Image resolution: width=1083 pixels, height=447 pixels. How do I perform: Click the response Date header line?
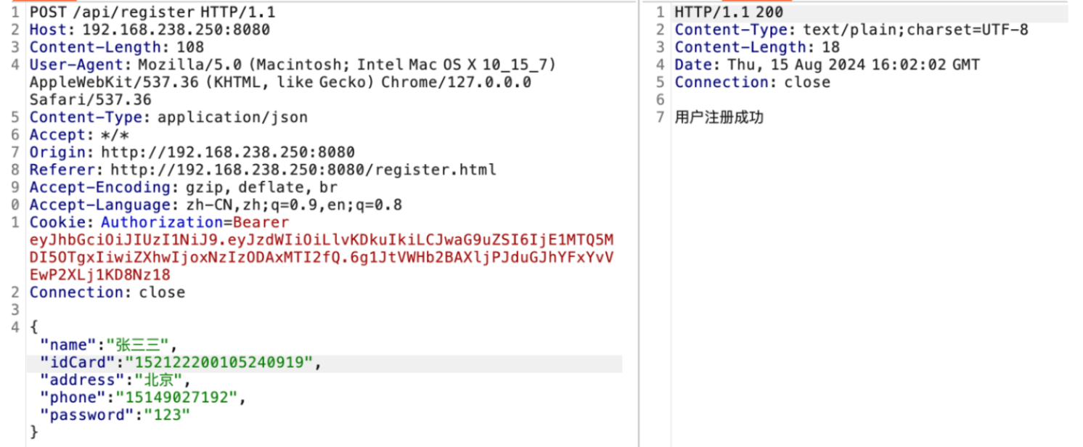pyautogui.click(x=827, y=65)
